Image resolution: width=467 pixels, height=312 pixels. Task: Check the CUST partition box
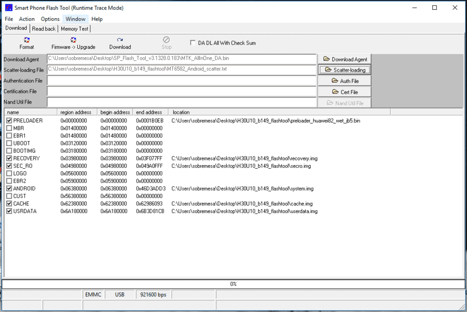[9, 196]
